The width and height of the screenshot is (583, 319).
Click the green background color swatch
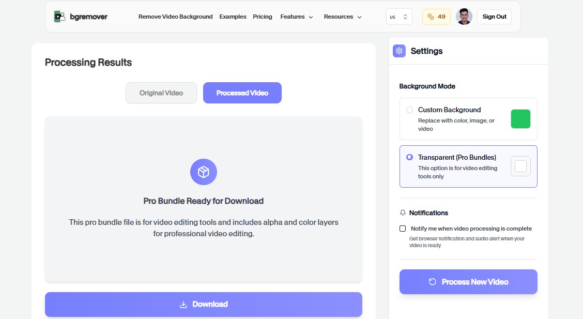(x=520, y=119)
